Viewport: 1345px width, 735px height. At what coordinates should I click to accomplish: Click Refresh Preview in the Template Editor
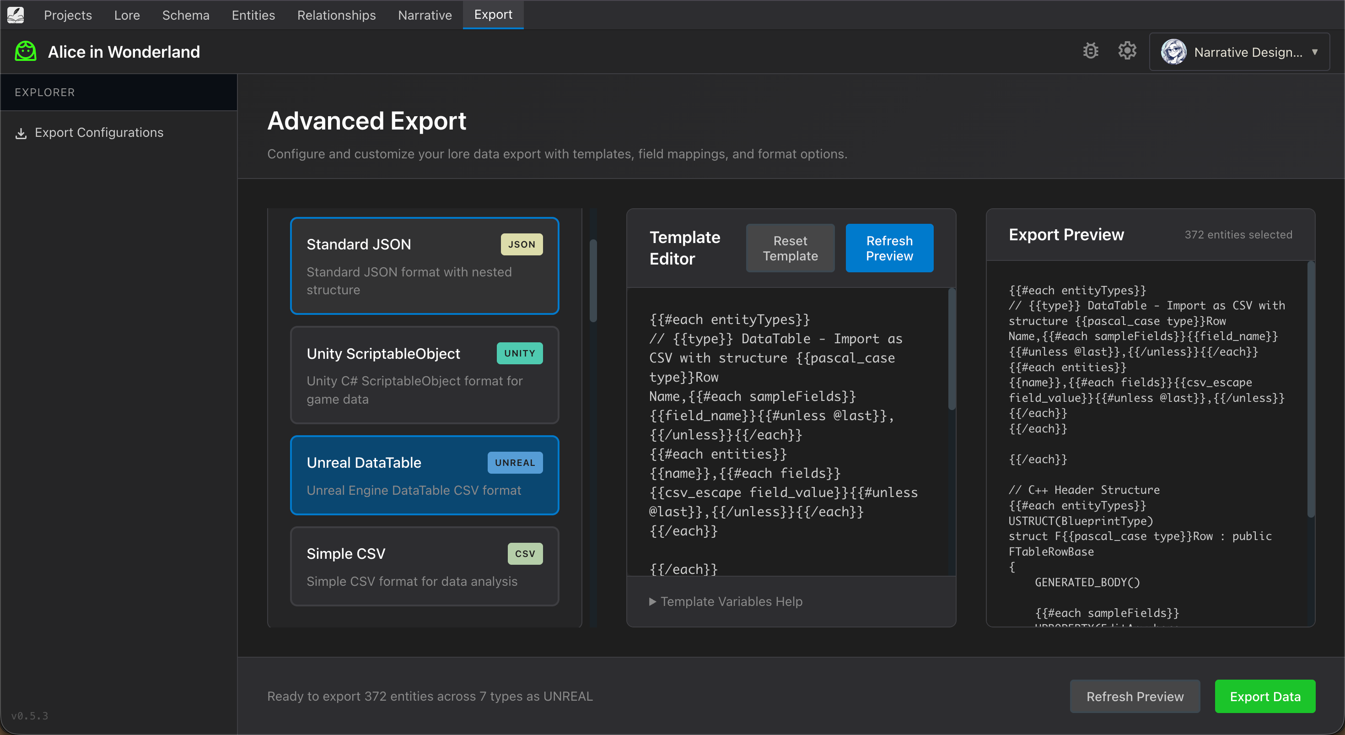tap(889, 248)
